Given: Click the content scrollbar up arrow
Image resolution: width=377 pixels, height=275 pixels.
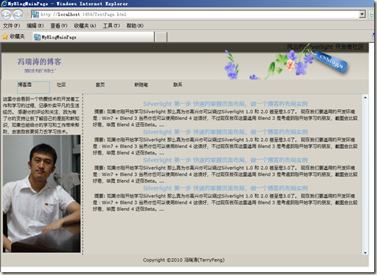Looking at the screenshot, I should tap(365, 97).
